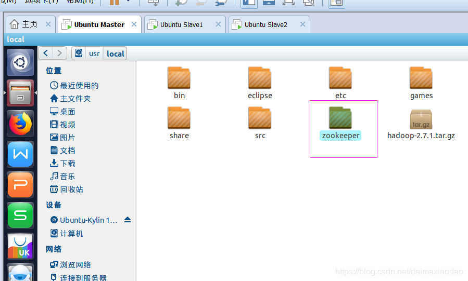
Task: Close the Ubuntu Master tab
Action: point(134,24)
